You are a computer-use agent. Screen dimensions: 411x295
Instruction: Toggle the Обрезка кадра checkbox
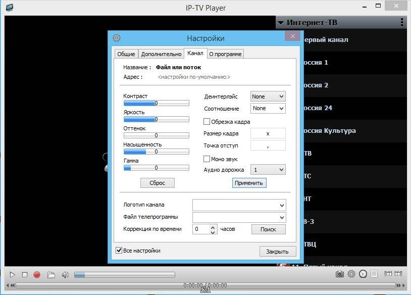[207, 121]
